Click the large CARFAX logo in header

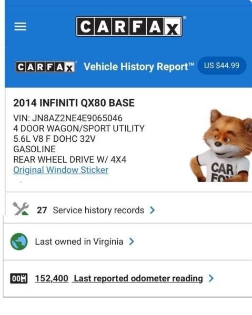129,26
